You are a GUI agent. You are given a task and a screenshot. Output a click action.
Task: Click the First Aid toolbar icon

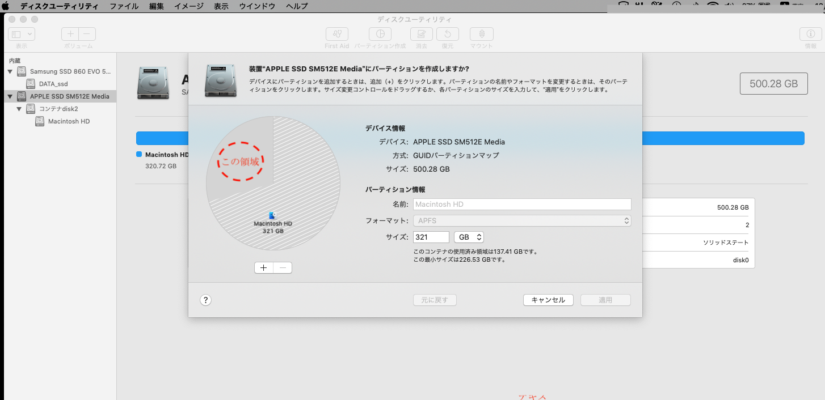click(336, 34)
